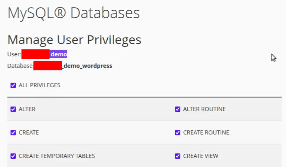
Task: Uncheck the ALL PRIVILEGES checkbox
Action: pyautogui.click(x=13, y=85)
